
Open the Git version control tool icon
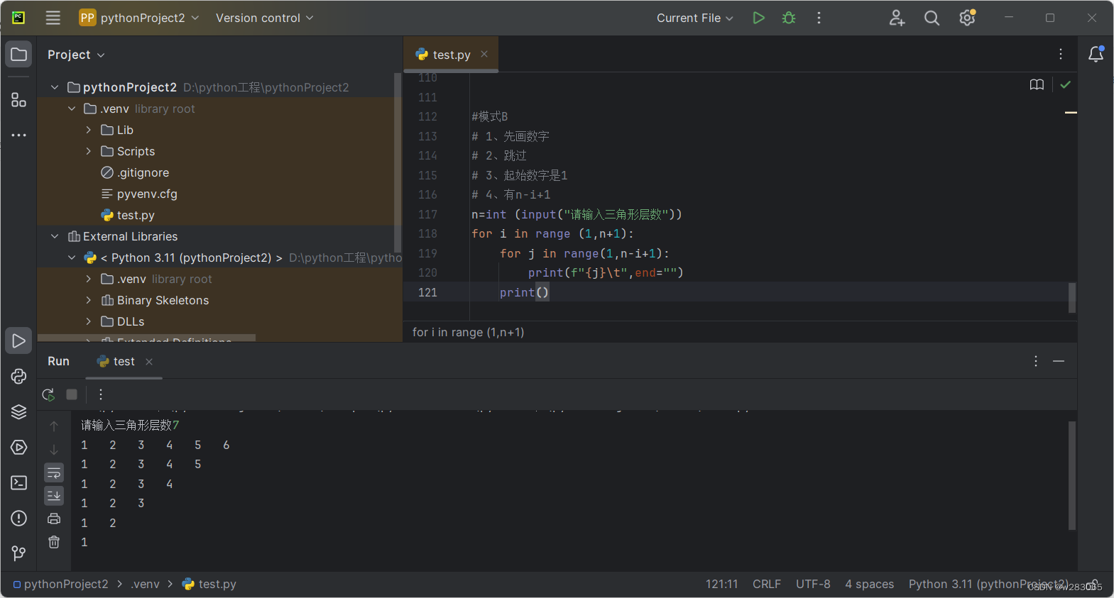(18, 553)
